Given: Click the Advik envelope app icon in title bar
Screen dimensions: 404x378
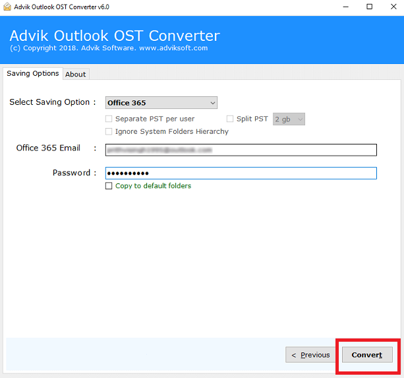Looking at the screenshot, I should coord(7,7).
